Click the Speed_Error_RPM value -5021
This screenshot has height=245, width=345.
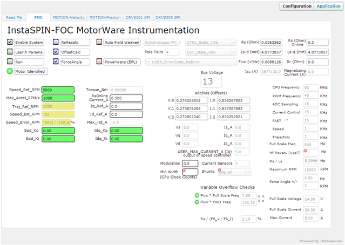point(49,122)
